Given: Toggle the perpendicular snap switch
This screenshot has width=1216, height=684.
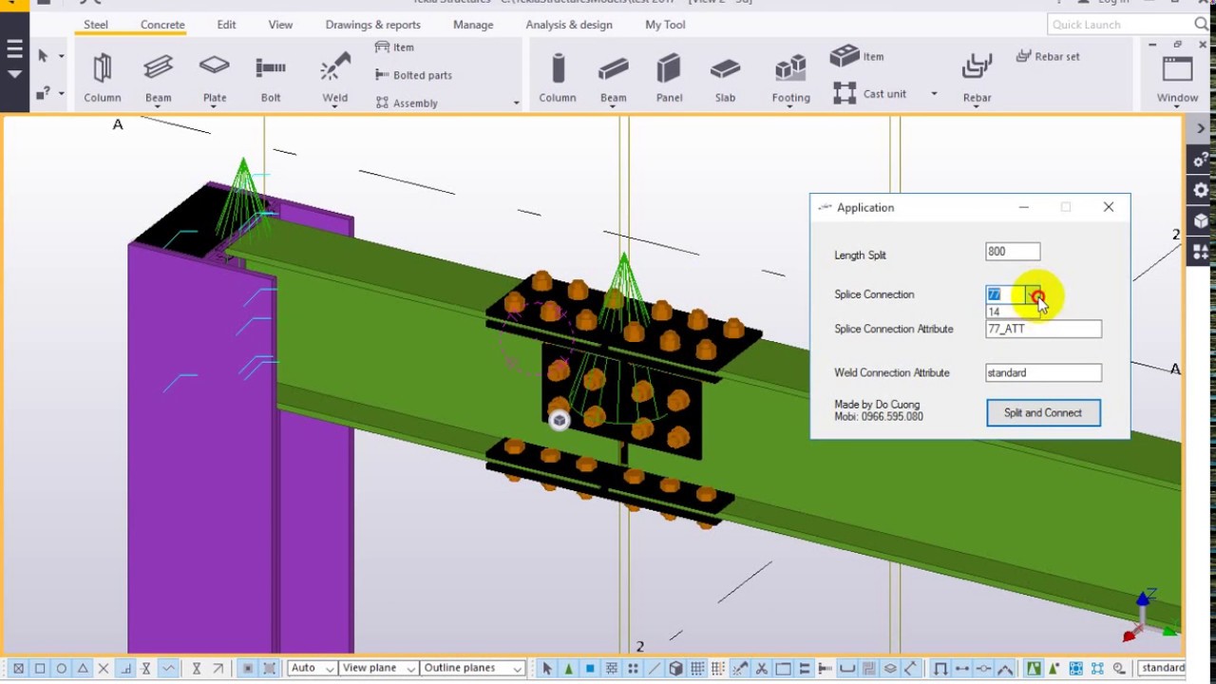Looking at the screenshot, I should tap(126, 668).
